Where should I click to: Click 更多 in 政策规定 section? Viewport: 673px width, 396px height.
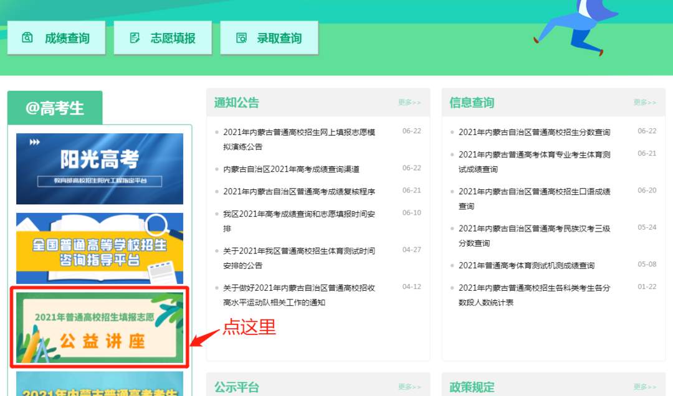[645, 387]
